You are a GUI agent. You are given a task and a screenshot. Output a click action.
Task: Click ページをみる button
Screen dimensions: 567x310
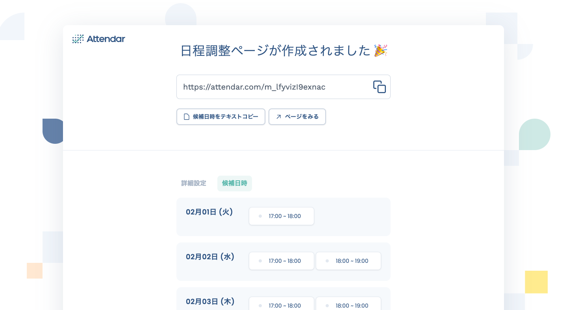pyautogui.click(x=297, y=117)
